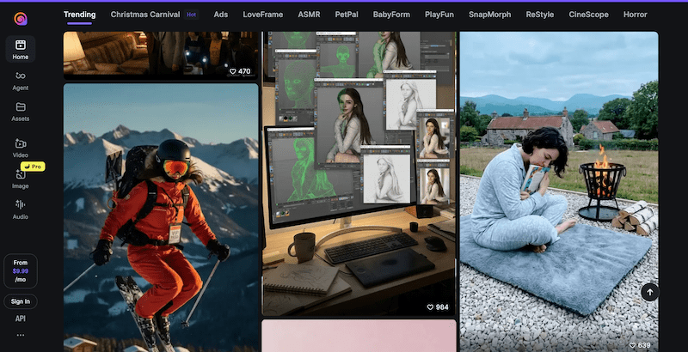Click the app logo in sidebar
The height and width of the screenshot is (352, 688).
click(x=20, y=16)
